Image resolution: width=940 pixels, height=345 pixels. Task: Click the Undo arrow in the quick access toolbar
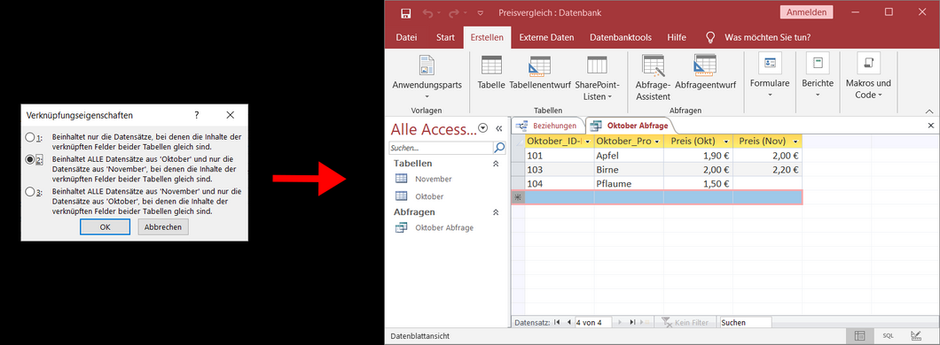(427, 12)
